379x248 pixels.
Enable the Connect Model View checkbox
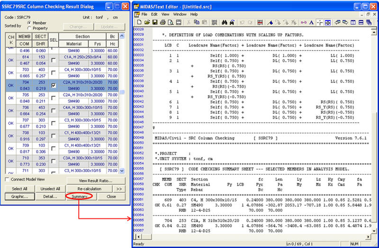[x=7, y=180]
